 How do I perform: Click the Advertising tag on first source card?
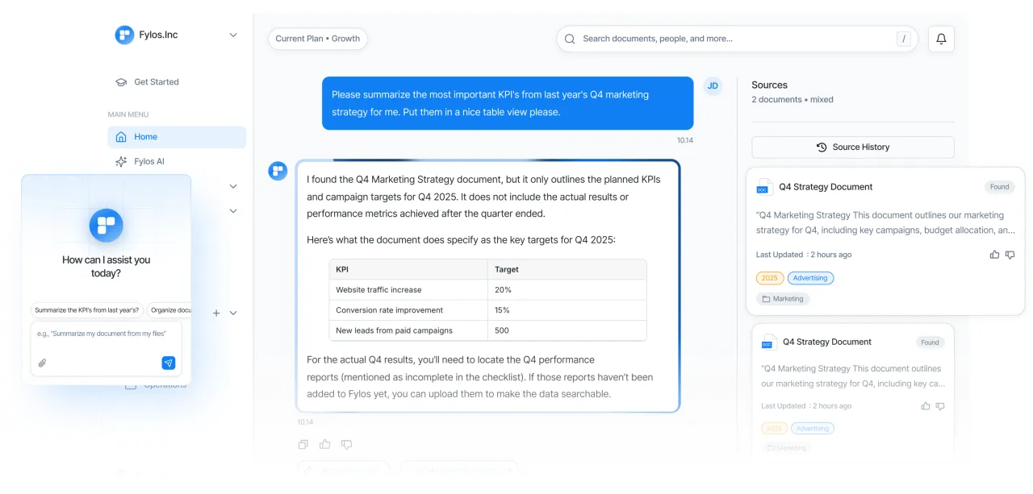click(x=810, y=278)
